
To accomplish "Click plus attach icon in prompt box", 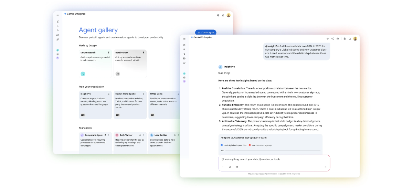I will click(223, 167).
